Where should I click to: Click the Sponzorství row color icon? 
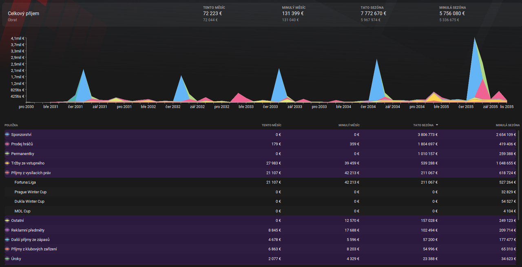click(x=7, y=135)
